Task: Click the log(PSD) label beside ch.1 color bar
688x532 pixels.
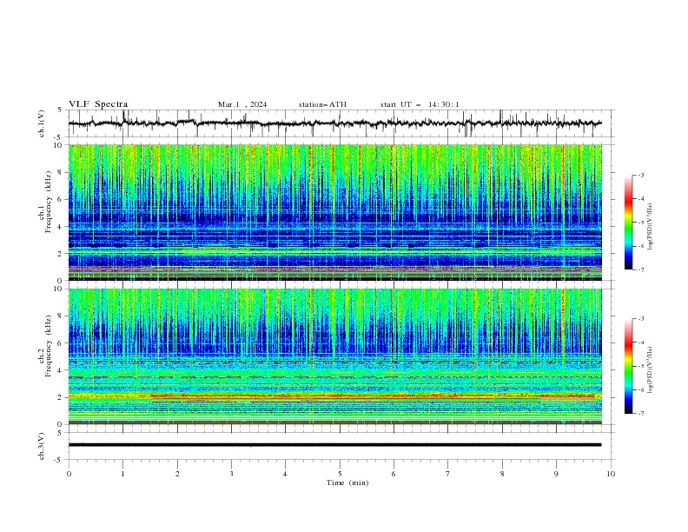Action: [x=651, y=227]
